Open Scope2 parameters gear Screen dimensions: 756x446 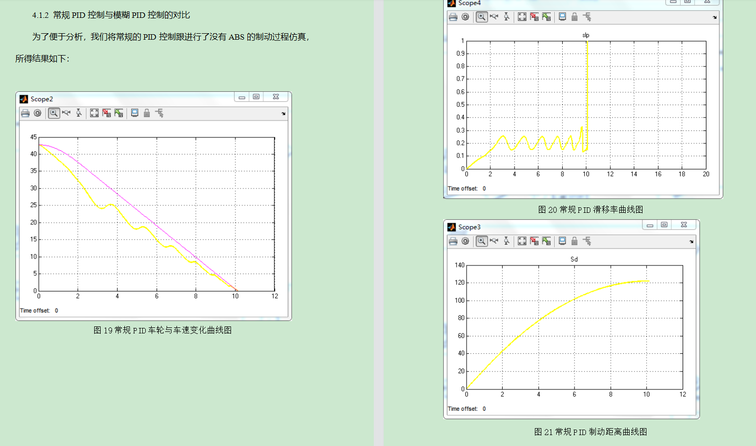tap(38, 113)
